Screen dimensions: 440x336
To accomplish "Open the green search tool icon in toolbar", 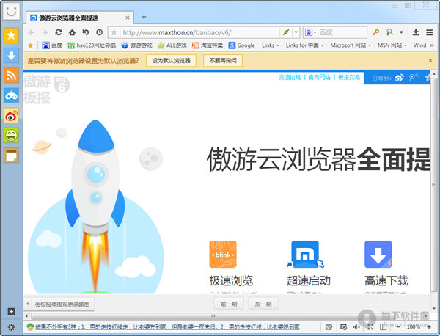I will point(389,32).
